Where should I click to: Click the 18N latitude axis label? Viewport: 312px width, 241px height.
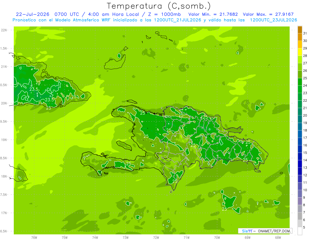[4, 176]
